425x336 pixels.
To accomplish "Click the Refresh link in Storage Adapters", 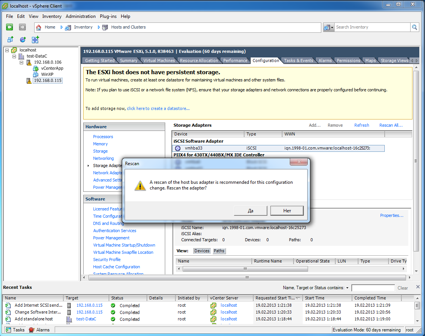I will 362,125.
